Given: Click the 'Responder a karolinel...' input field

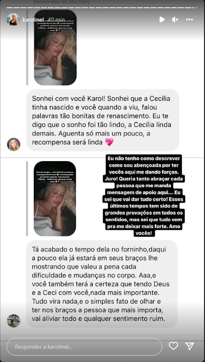Looking at the screenshot, I should 85,347.
